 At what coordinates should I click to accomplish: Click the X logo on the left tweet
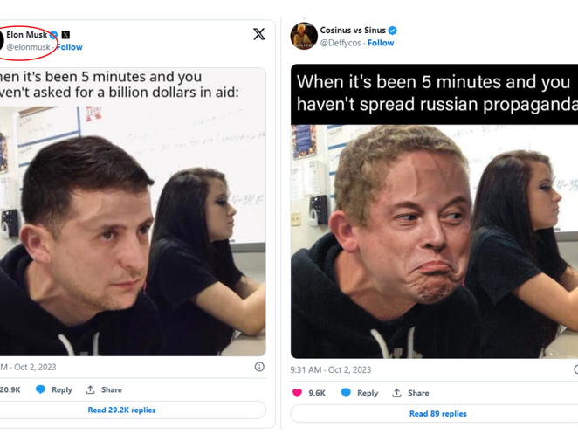coord(259,34)
